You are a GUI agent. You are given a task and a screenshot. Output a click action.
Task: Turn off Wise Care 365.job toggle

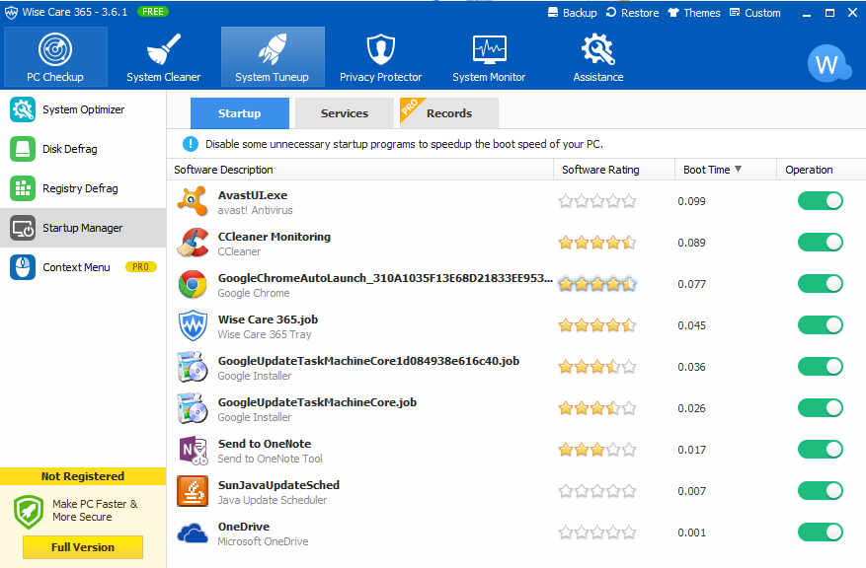tap(821, 324)
